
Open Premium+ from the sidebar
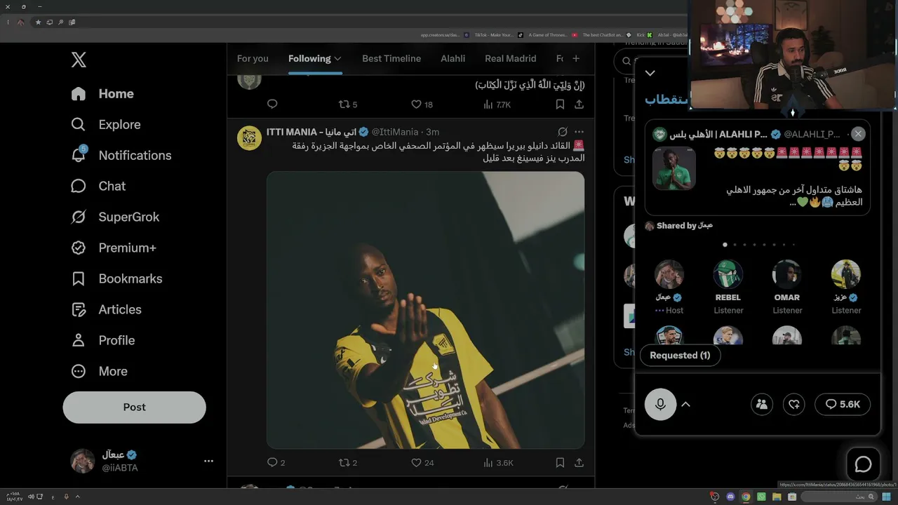coord(114,248)
